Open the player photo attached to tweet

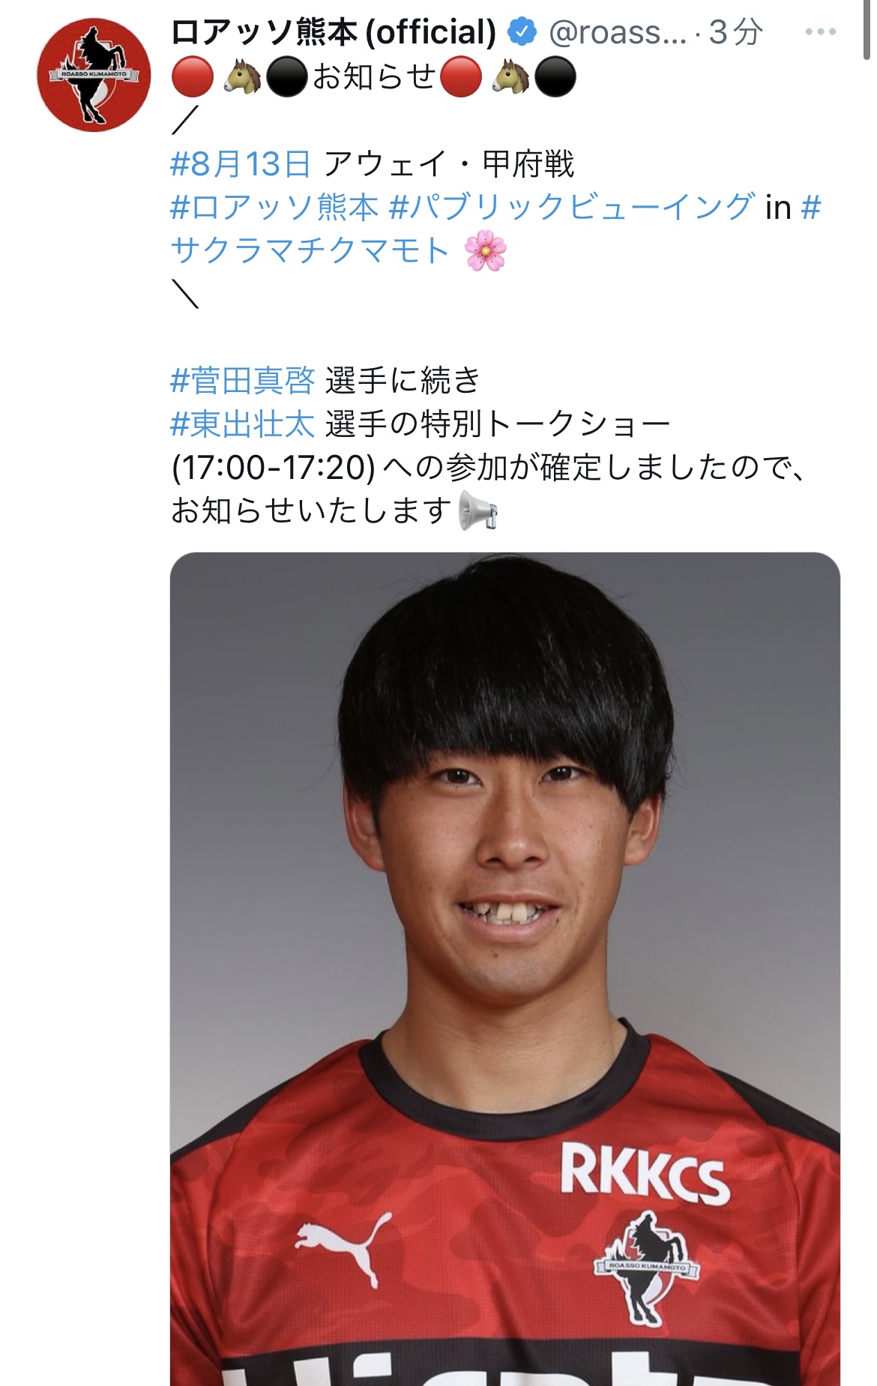[x=504, y=968]
